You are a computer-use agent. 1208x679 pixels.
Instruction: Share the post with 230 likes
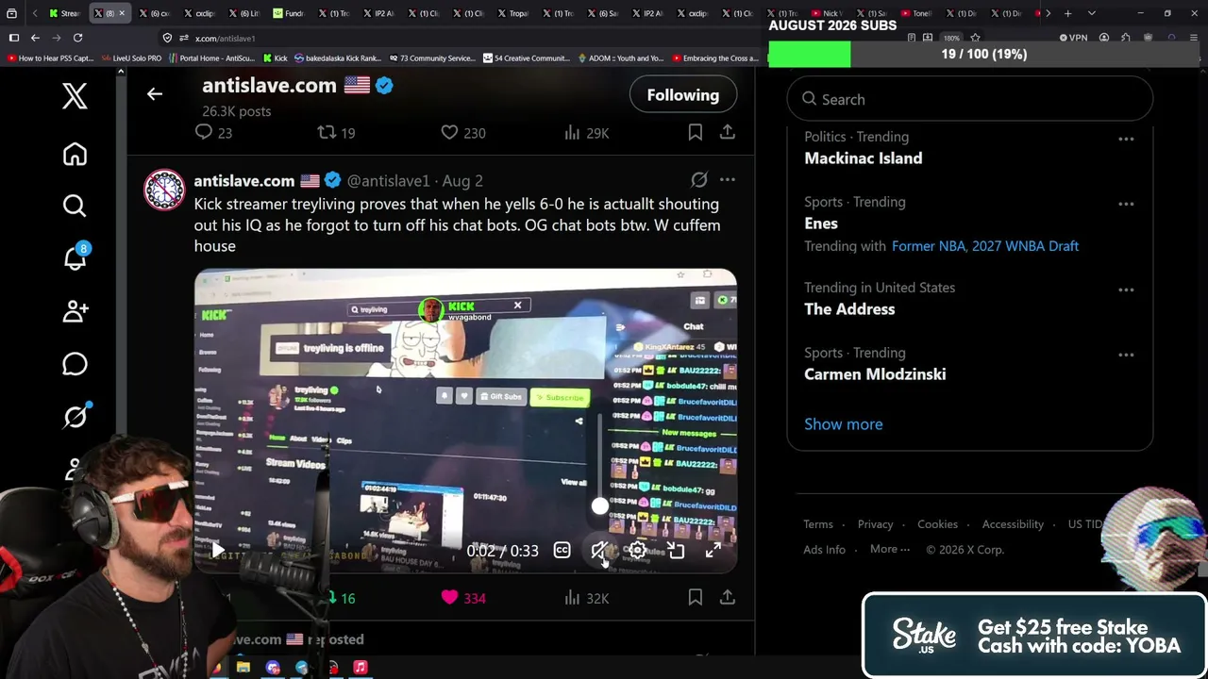tap(728, 133)
